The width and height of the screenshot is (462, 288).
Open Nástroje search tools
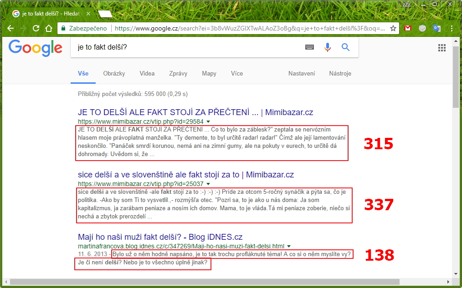340,74
